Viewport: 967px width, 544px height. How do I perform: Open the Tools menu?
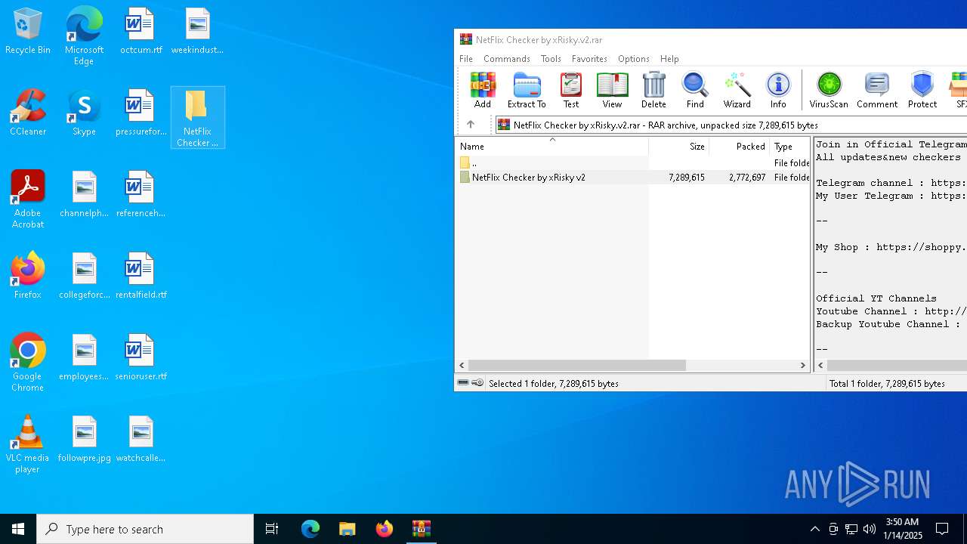point(551,58)
